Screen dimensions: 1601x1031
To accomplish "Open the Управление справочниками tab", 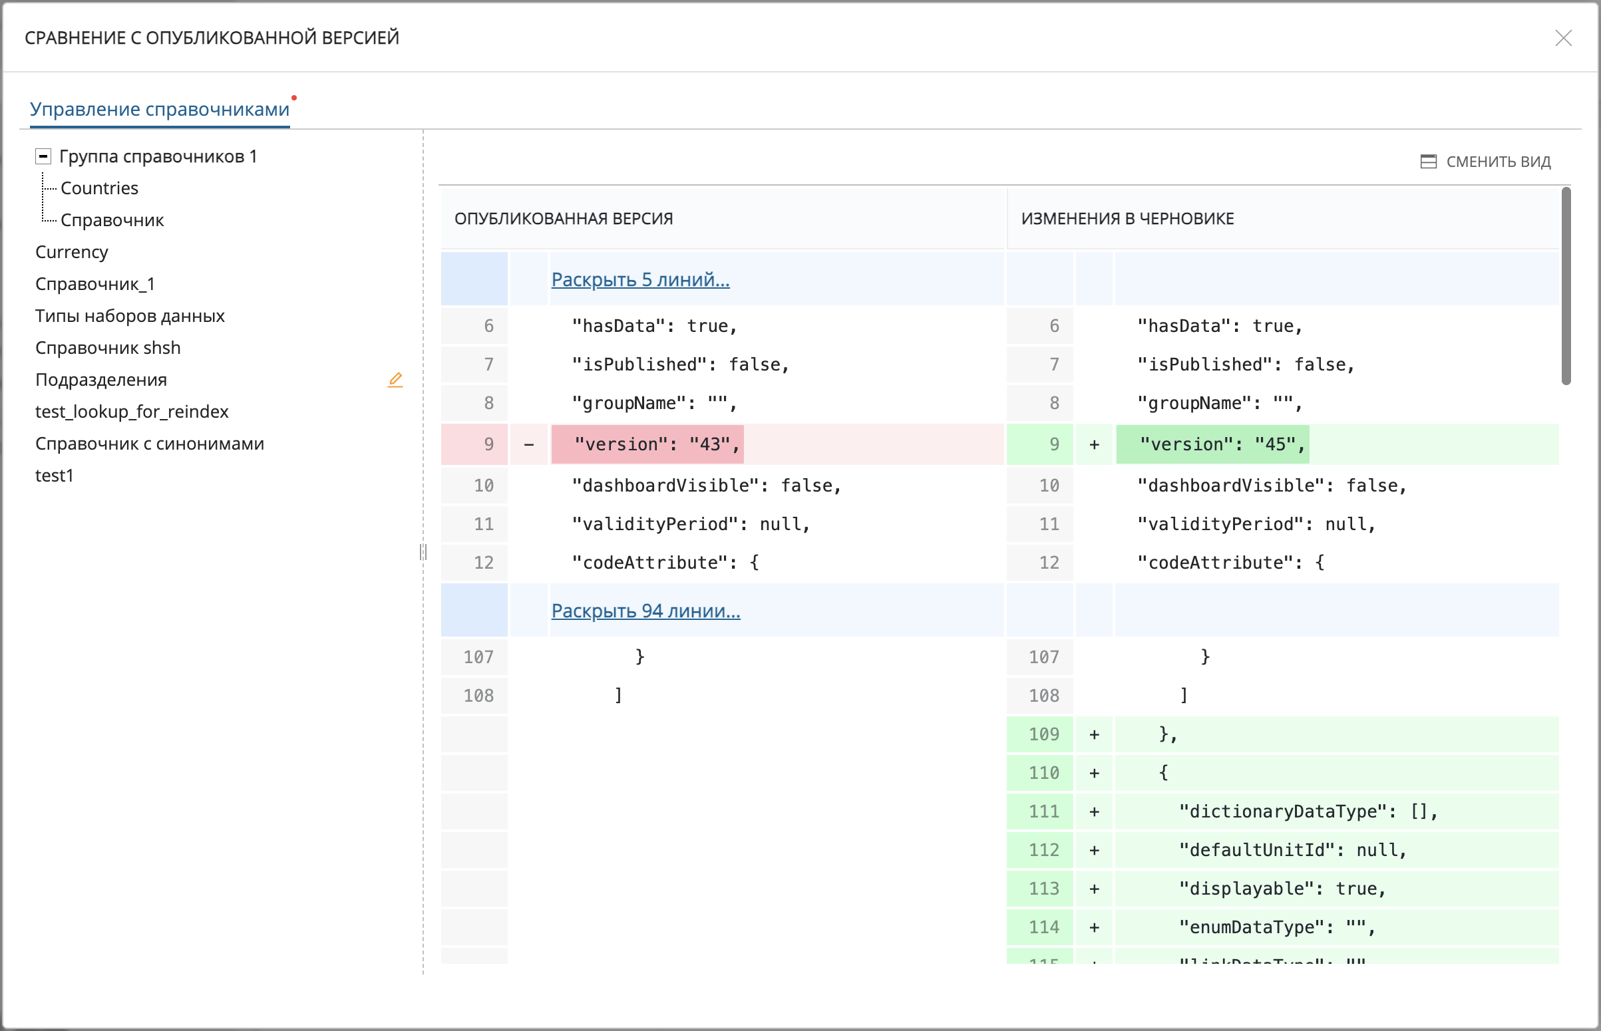I will click(159, 109).
